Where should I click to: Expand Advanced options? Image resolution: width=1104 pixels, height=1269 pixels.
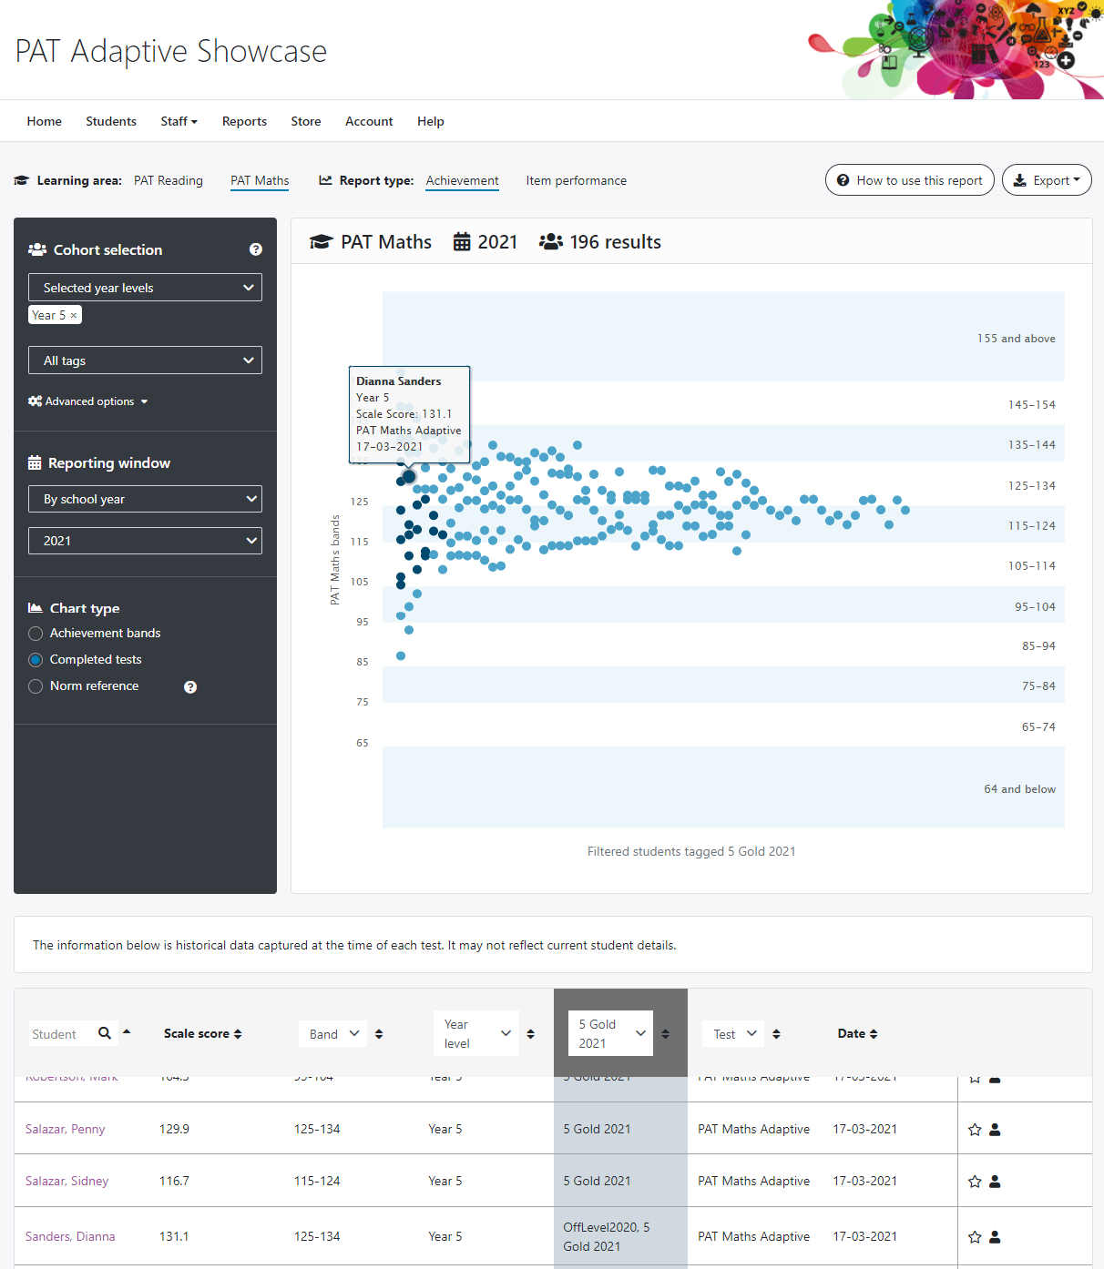[x=88, y=401]
